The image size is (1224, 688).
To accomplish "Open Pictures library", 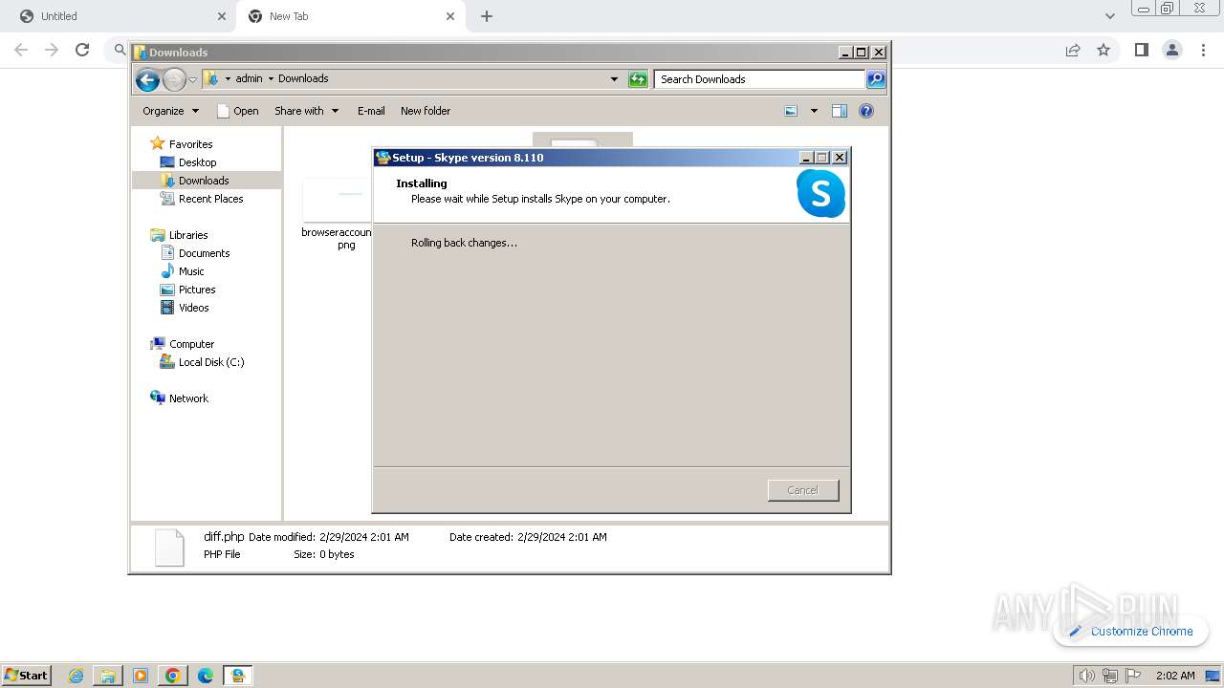I will click(x=197, y=290).
